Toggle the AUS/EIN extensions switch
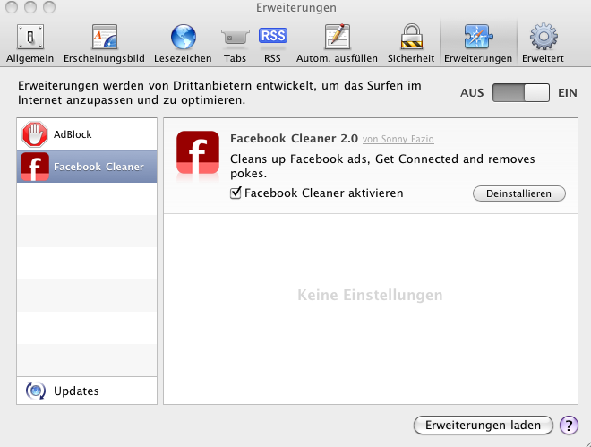This screenshot has width=591, height=447. point(521,93)
